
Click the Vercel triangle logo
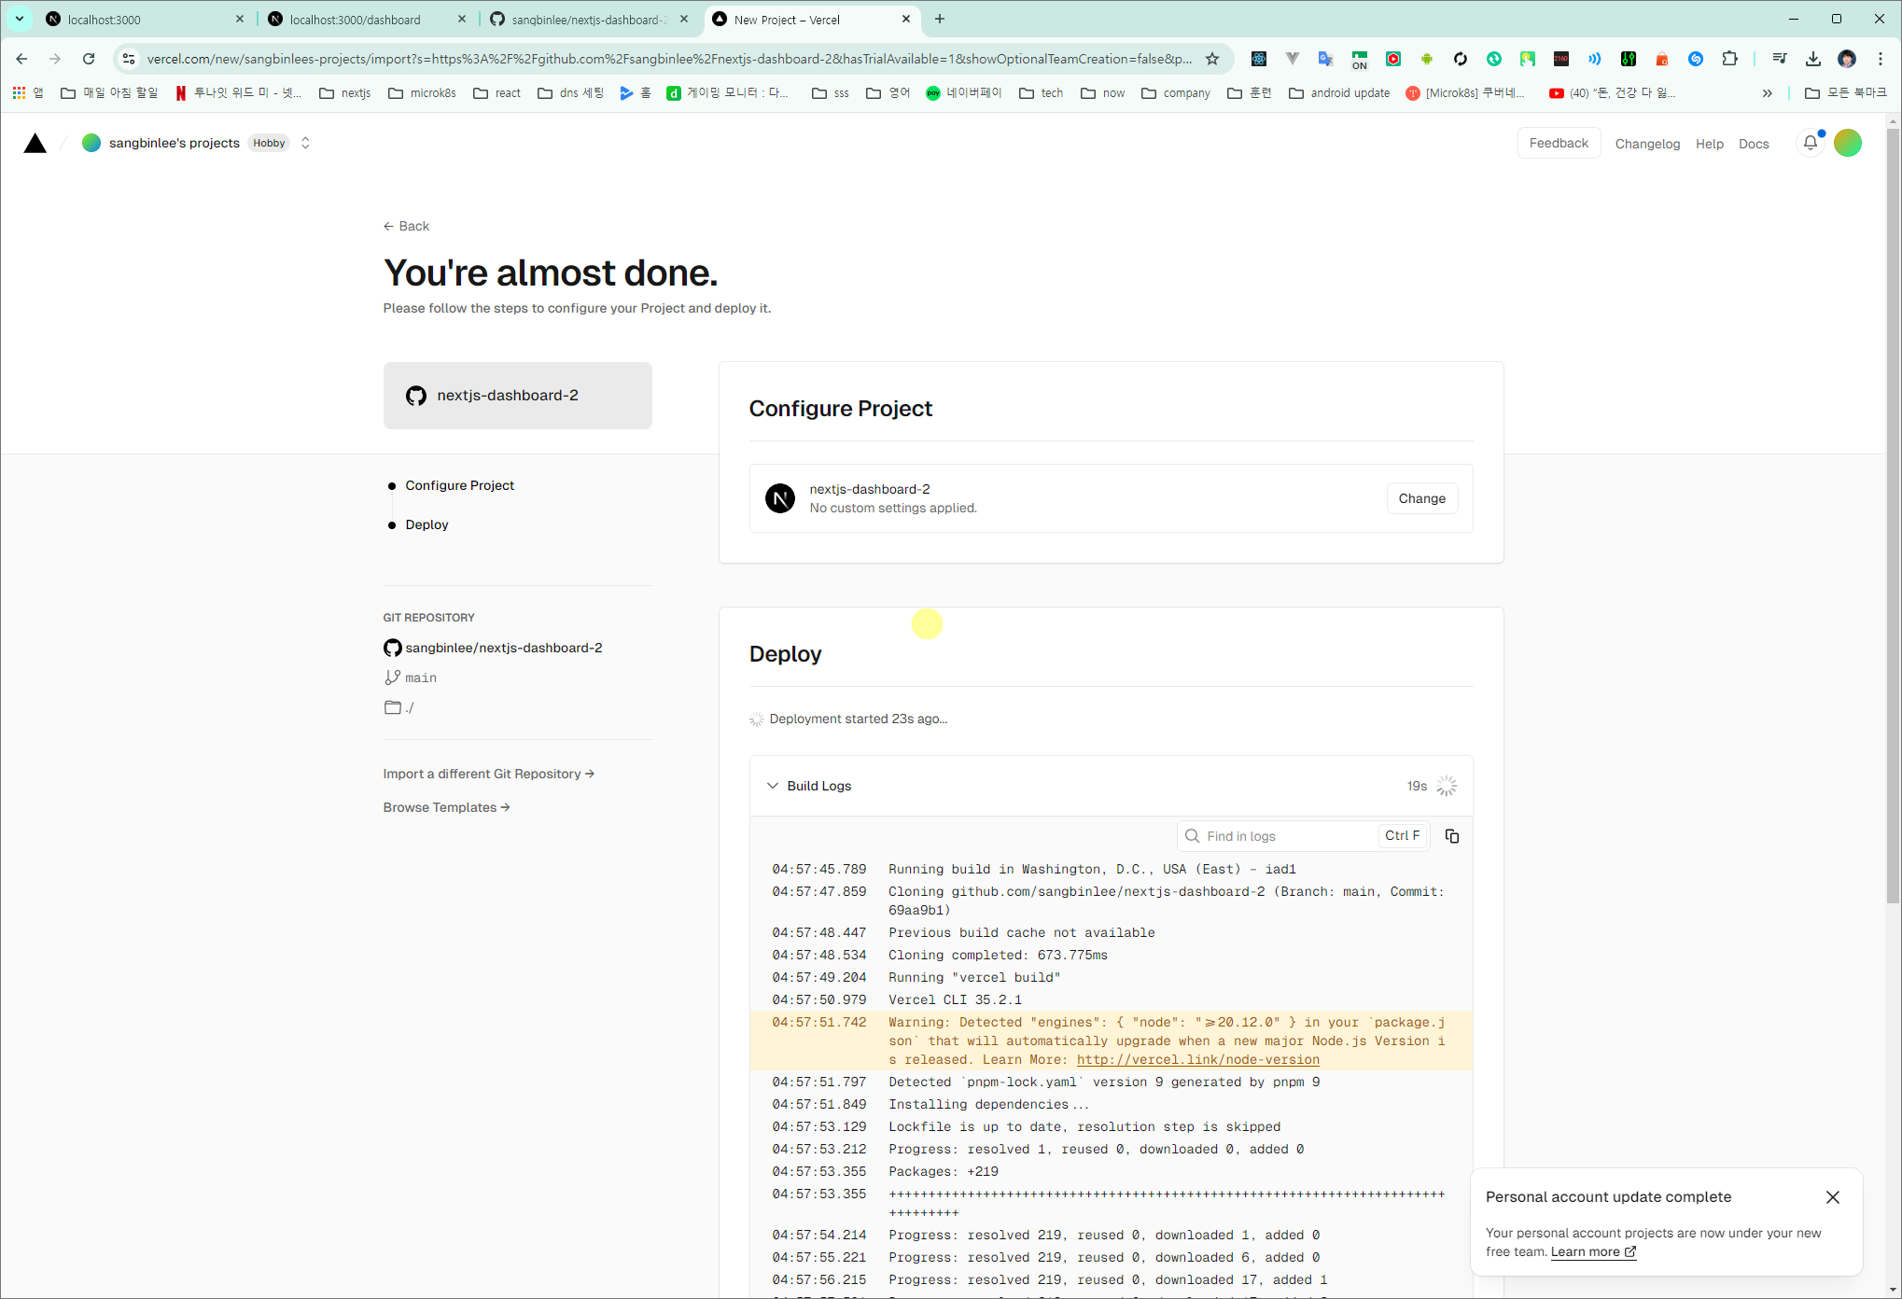tap(35, 143)
